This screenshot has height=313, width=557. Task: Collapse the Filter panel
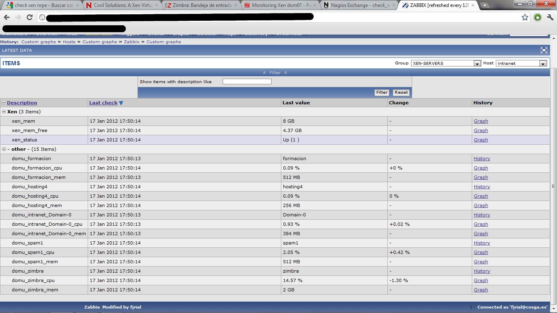click(275, 73)
